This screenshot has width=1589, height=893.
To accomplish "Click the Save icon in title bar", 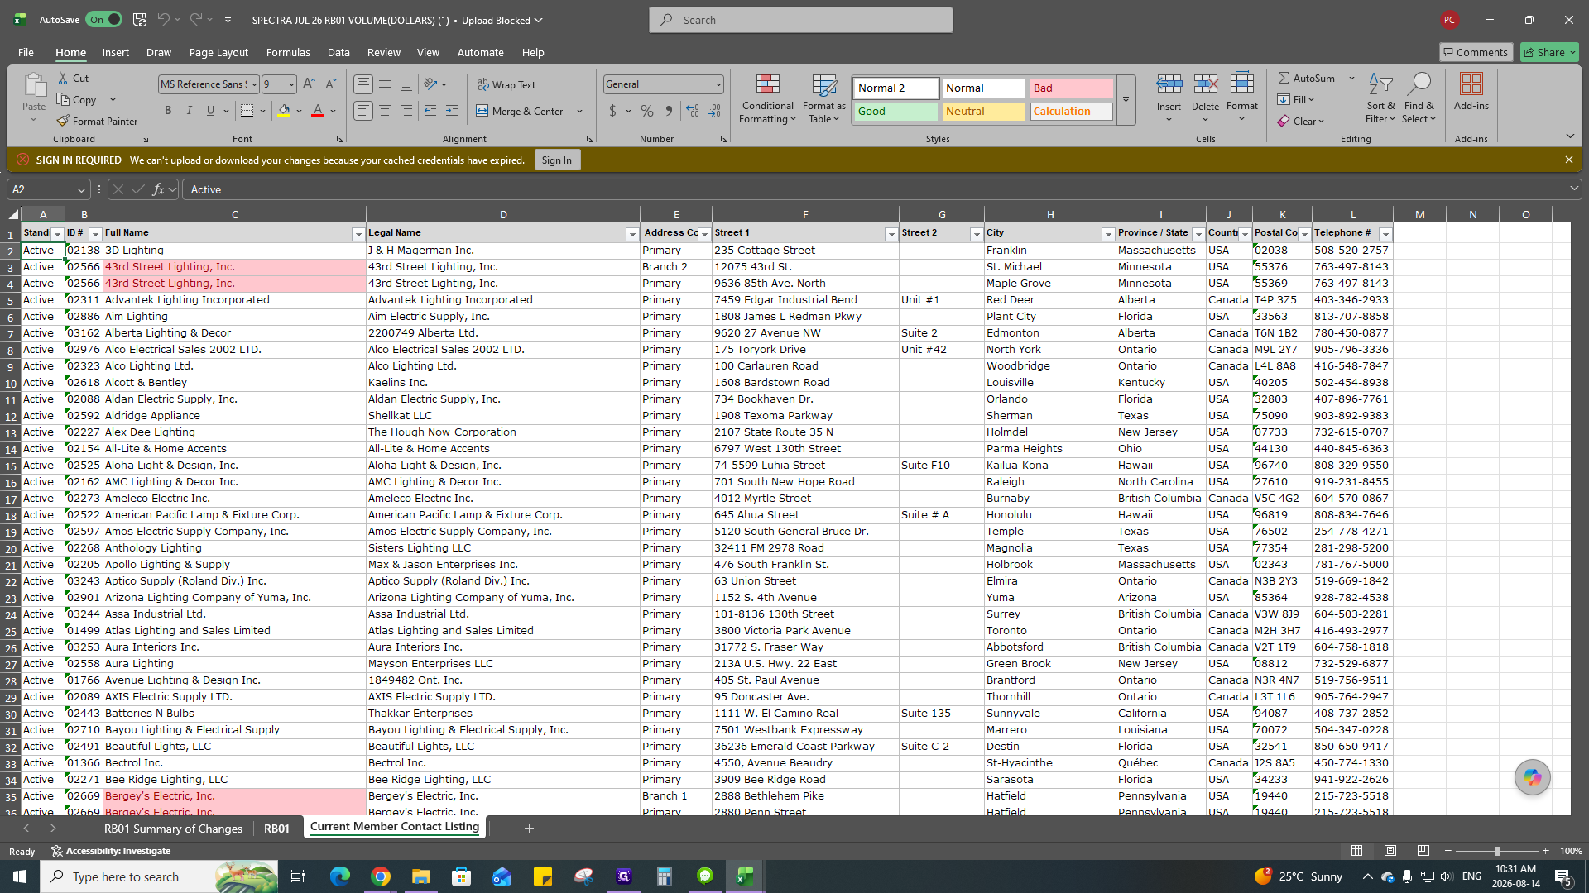I will click(140, 20).
